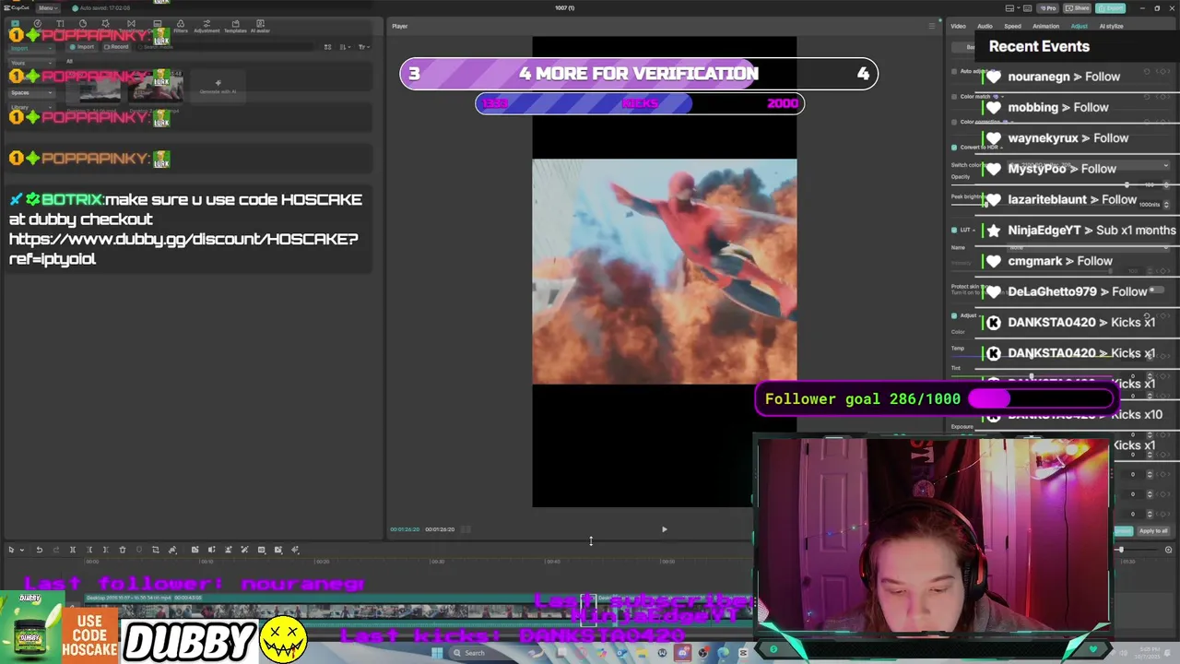Click the Share button
The height and width of the screenshot is (664, 1180).
[1077, 8]
